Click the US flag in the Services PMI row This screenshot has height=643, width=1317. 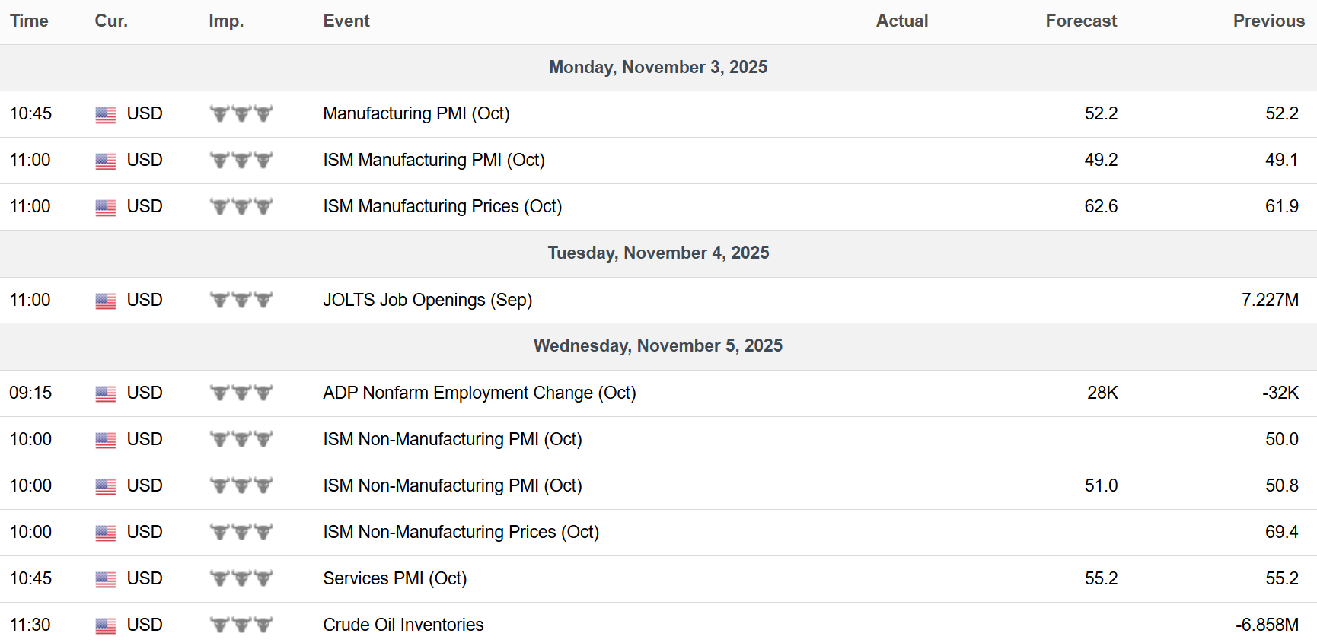click(106, 579)
